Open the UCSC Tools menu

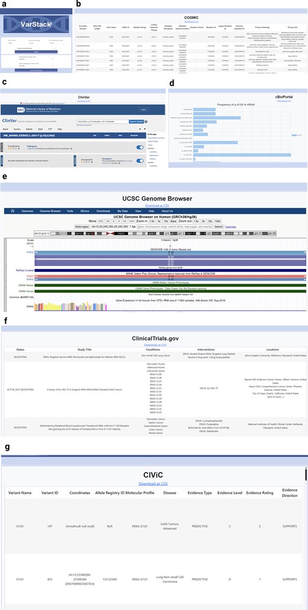pos(70,211)
